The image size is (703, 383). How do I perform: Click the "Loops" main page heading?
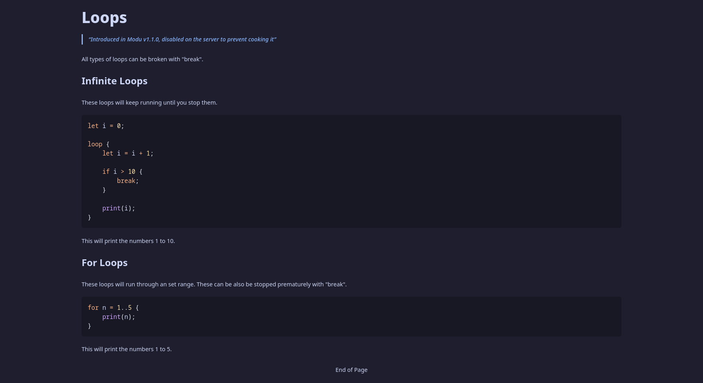(104, 18)
